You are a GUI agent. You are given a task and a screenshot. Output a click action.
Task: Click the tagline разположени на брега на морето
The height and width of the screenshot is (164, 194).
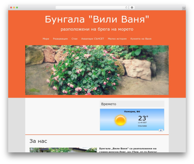tap(97, 29)
